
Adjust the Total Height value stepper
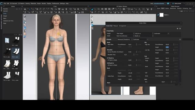(x=153, y=33)
